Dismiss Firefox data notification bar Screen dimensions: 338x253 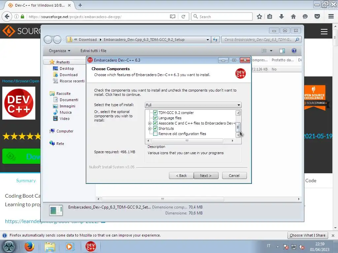(333, 235)
